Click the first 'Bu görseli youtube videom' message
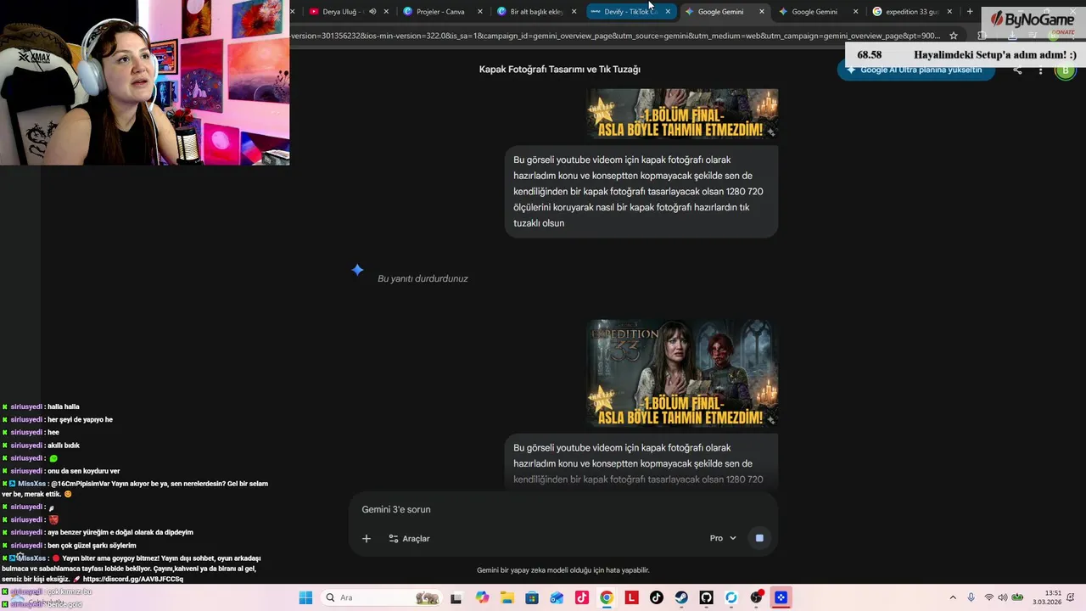The height and width of the screenshot is (611, 1086). coord(641,192)
